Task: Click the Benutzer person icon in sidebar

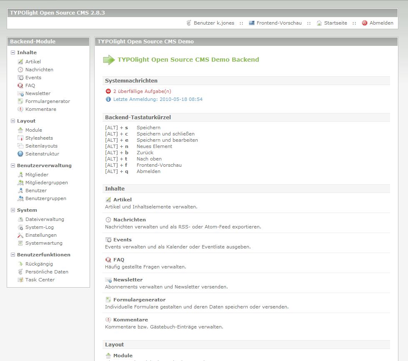Action: pyautogui.click(x=20, y=191)
